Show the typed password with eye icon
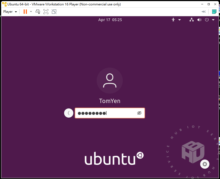The width and height of the screenshot is (220, 179). (x=139, y=113)
